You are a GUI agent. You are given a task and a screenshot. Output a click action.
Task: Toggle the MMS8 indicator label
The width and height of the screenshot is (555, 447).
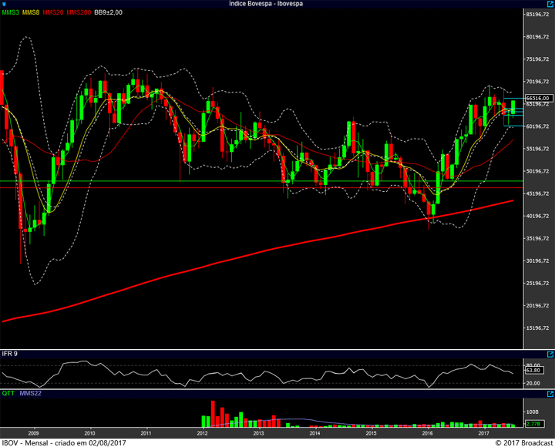coord(32,12)
